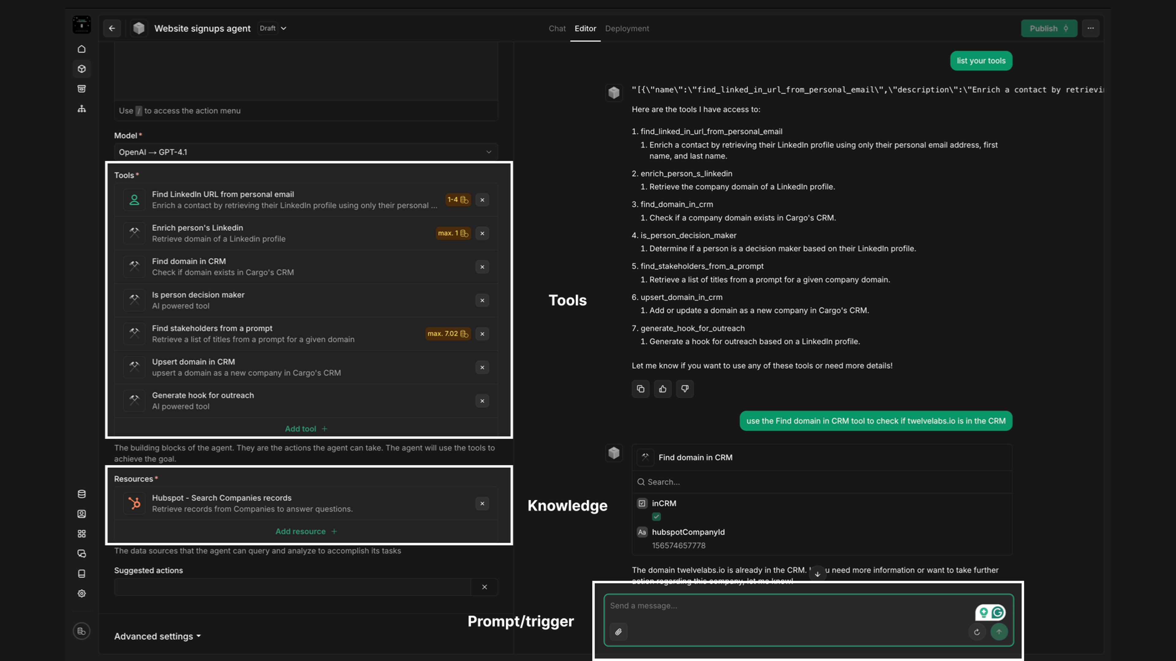
Task: Open the three-dots more menu
Action: pos(1091,28)
